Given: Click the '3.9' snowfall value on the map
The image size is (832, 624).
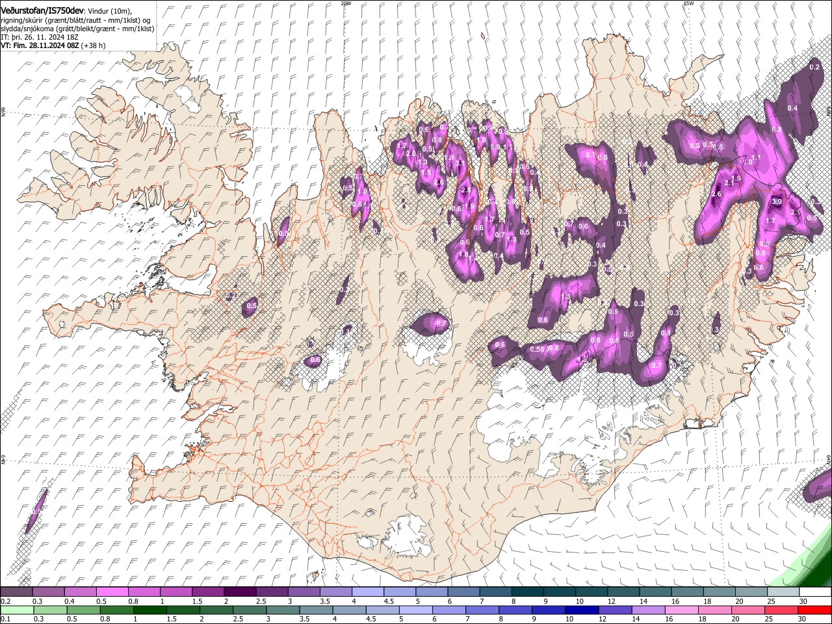Looking at the screenshot, I should 776,202.
